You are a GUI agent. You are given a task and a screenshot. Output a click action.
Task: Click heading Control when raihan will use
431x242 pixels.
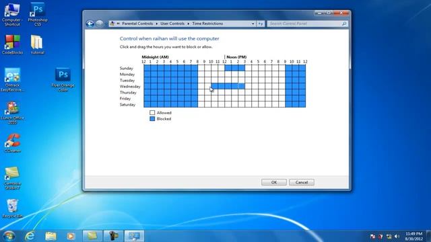(x=169, y=39)
